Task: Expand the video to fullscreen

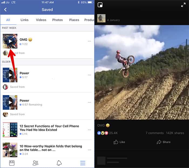Action: pyautogui.click(x=183, y=5)
